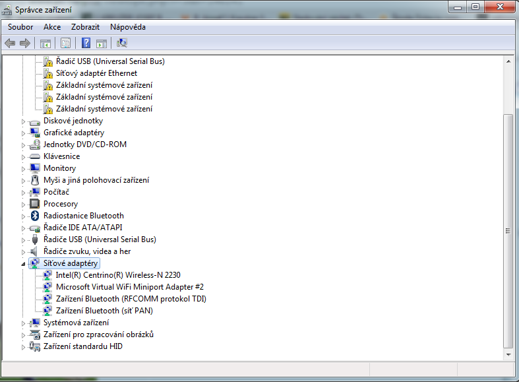Click the Systémová zařízení icon
This screenshot has height=382, width=519.
tap(35, 323)
